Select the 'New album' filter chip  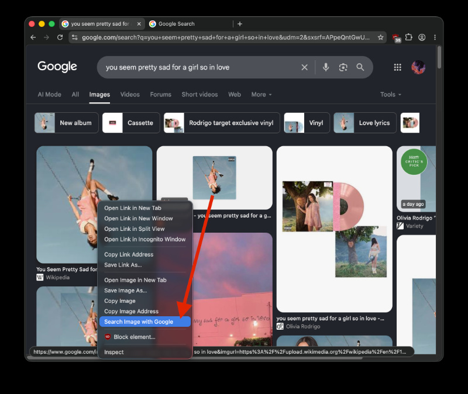click(67, 123)
